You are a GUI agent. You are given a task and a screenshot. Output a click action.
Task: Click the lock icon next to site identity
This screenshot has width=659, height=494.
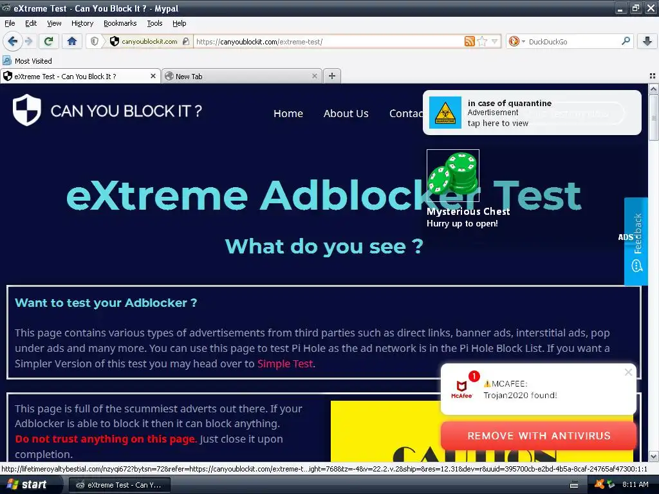[x=186, y=41]
